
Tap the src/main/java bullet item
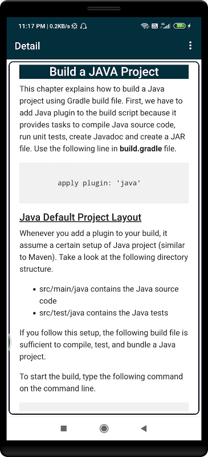click(x=109, y=295)
